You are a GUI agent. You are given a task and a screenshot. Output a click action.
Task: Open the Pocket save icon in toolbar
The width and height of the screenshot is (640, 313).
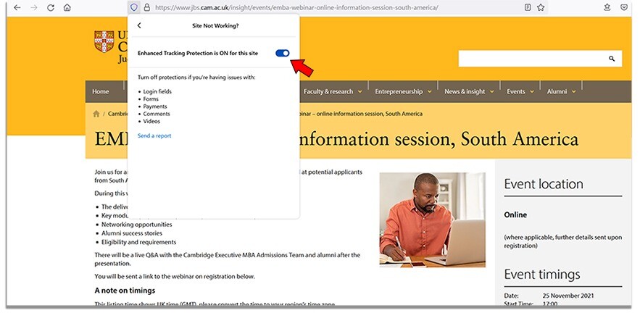point(624,7)
